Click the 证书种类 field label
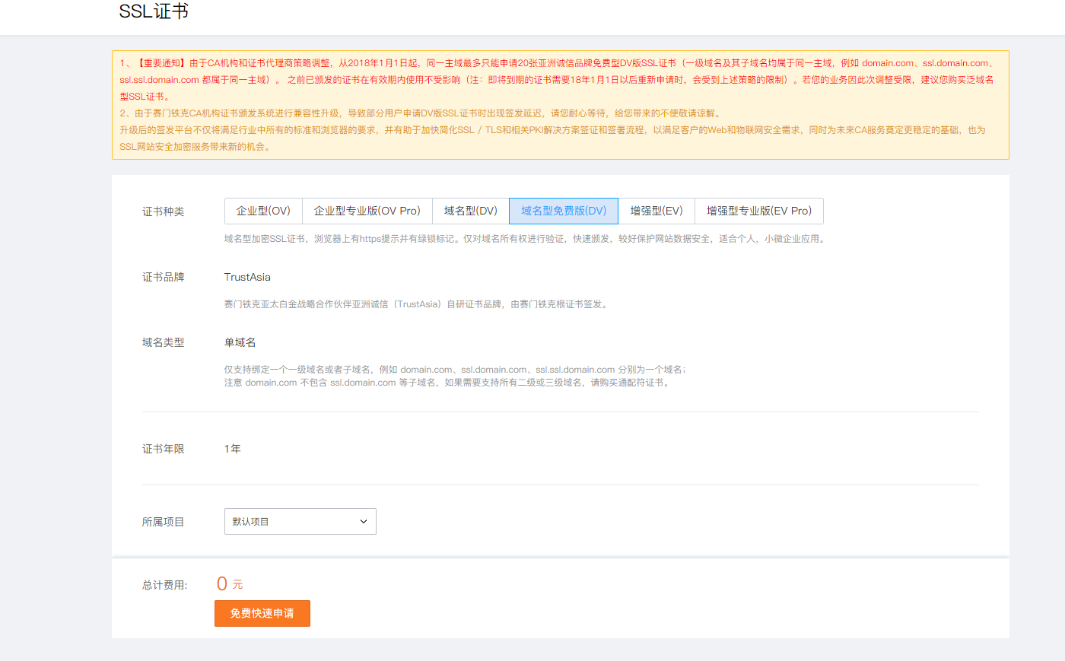 point(163,211)
